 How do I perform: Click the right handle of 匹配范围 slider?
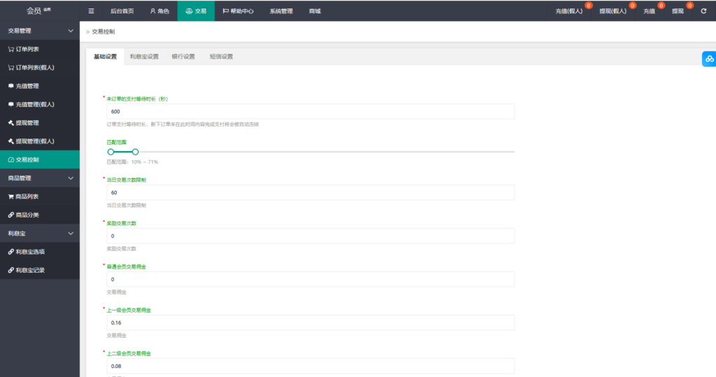tap(136, 151)
